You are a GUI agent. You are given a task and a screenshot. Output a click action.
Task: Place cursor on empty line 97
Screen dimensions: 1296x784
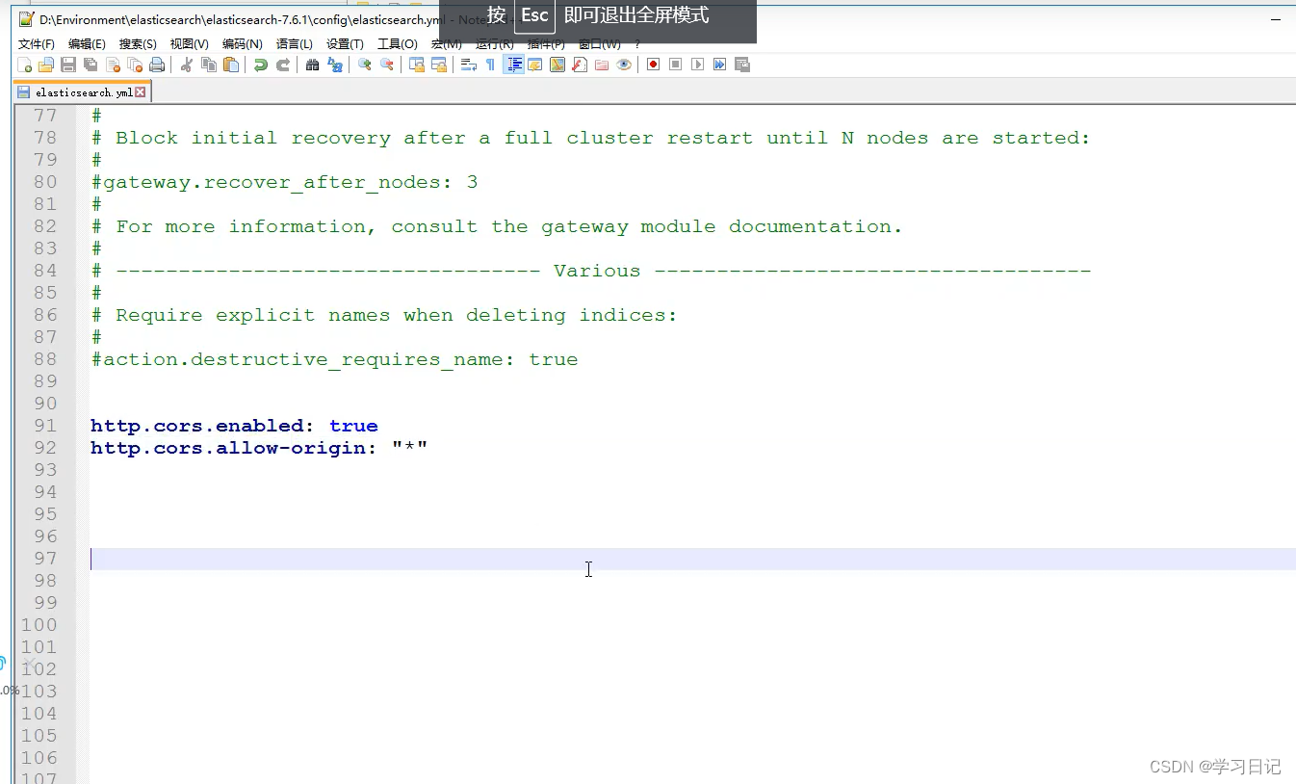(x=692, y=559)
